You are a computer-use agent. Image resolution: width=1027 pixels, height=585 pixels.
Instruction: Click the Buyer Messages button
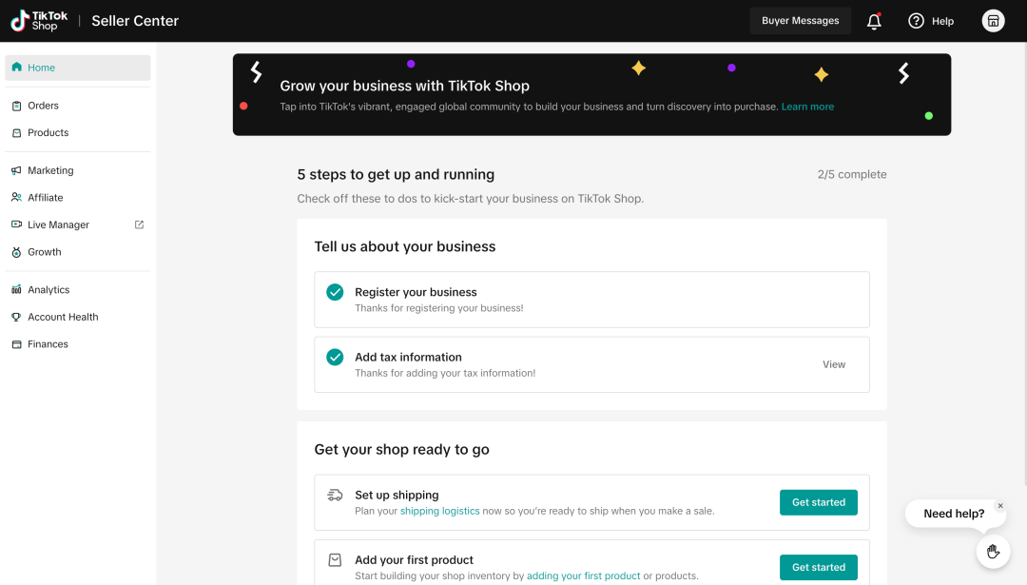pyautogui.click(x=800, y=21)
